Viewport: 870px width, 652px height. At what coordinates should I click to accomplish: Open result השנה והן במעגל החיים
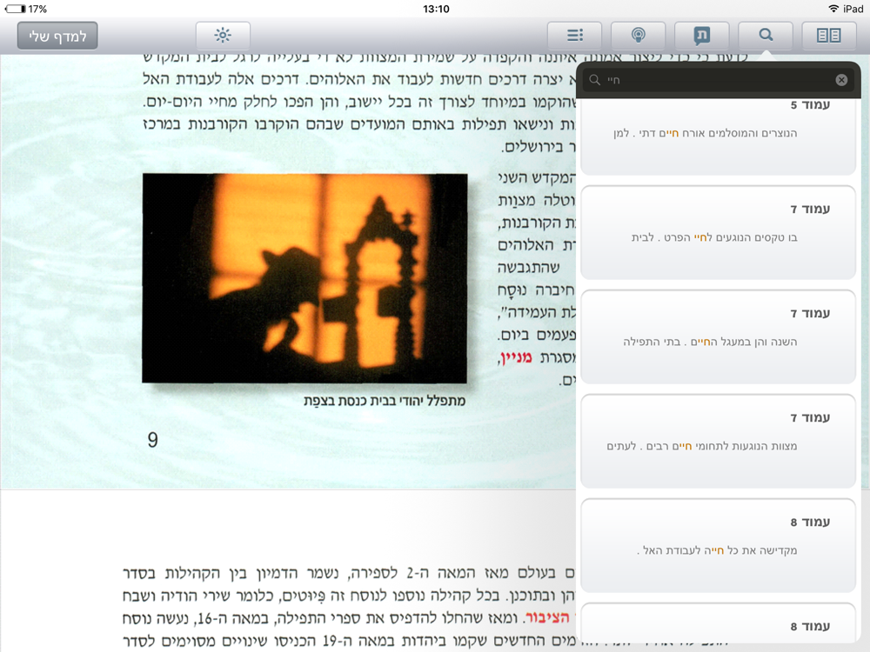click(x=718, y=336)
